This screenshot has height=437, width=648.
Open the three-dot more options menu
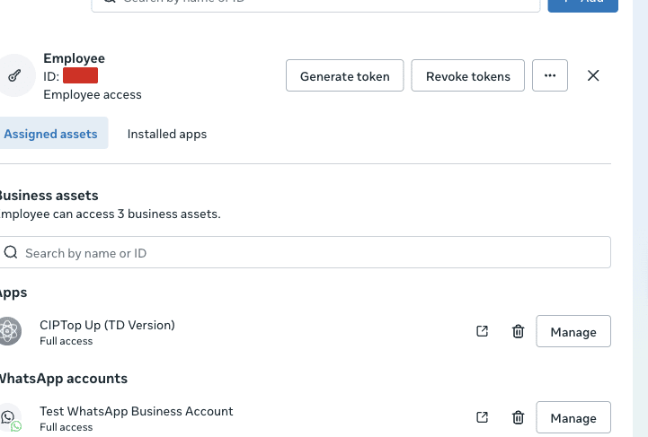pyautogui.click(x=550, y=75)
